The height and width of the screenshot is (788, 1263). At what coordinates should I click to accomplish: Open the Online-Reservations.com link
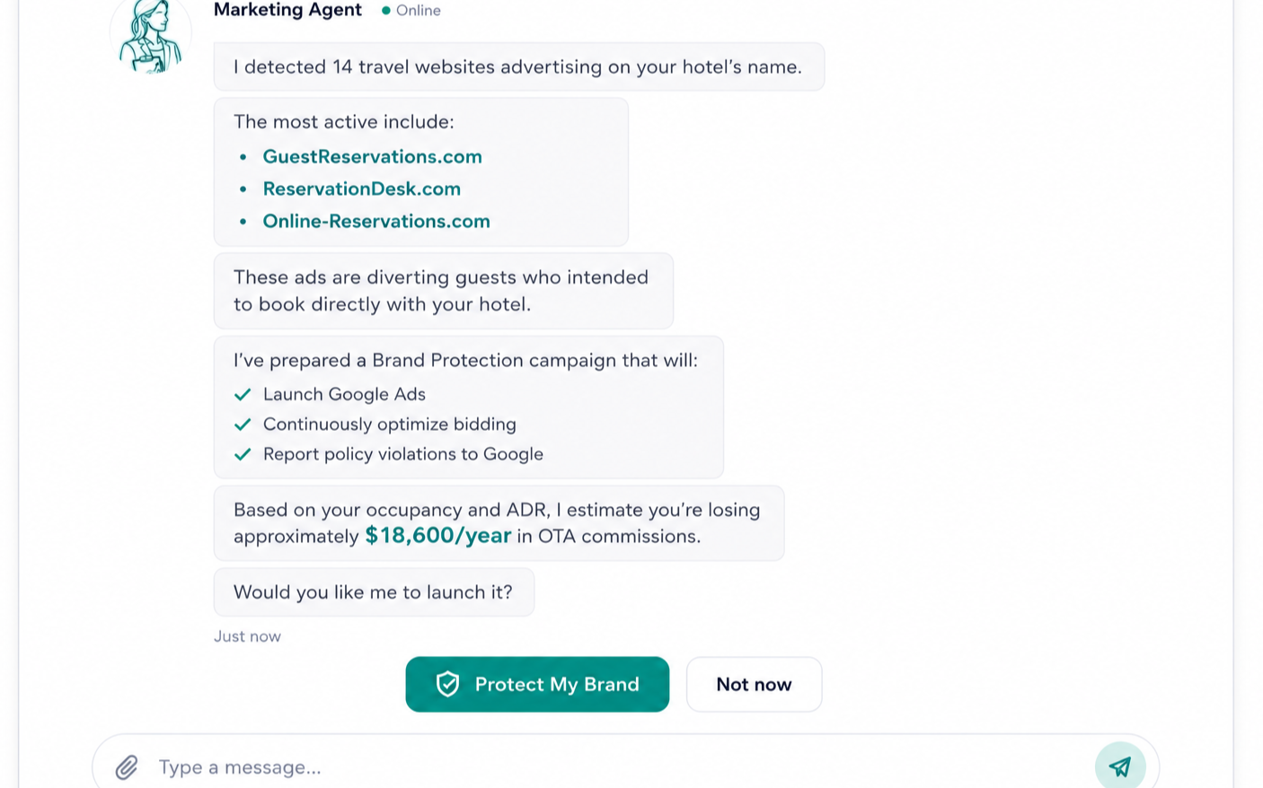click(376, 222)
